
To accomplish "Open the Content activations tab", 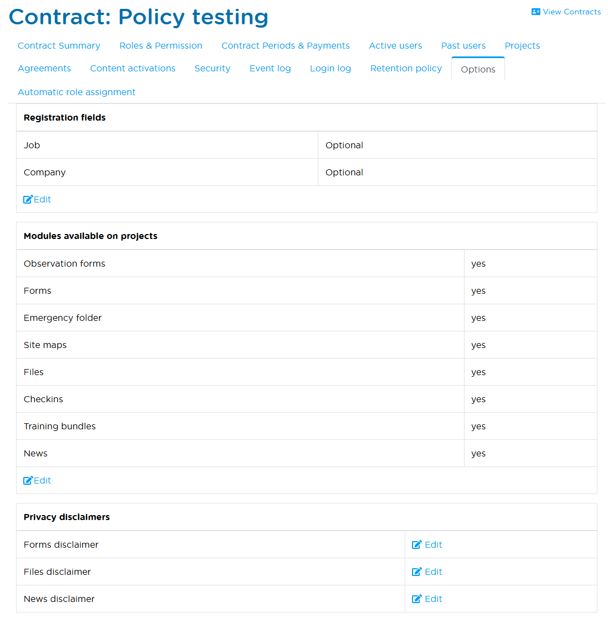I will click(x=132, y=69).
